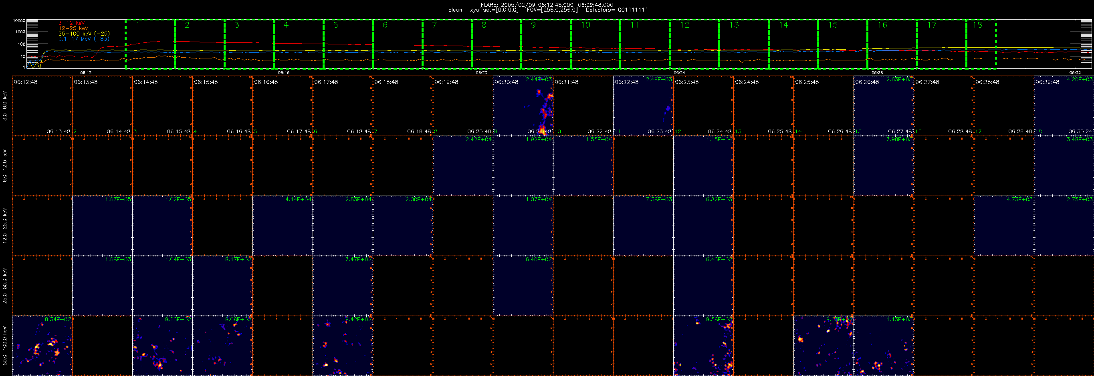Pick interval 5 in the light curve

348,44
